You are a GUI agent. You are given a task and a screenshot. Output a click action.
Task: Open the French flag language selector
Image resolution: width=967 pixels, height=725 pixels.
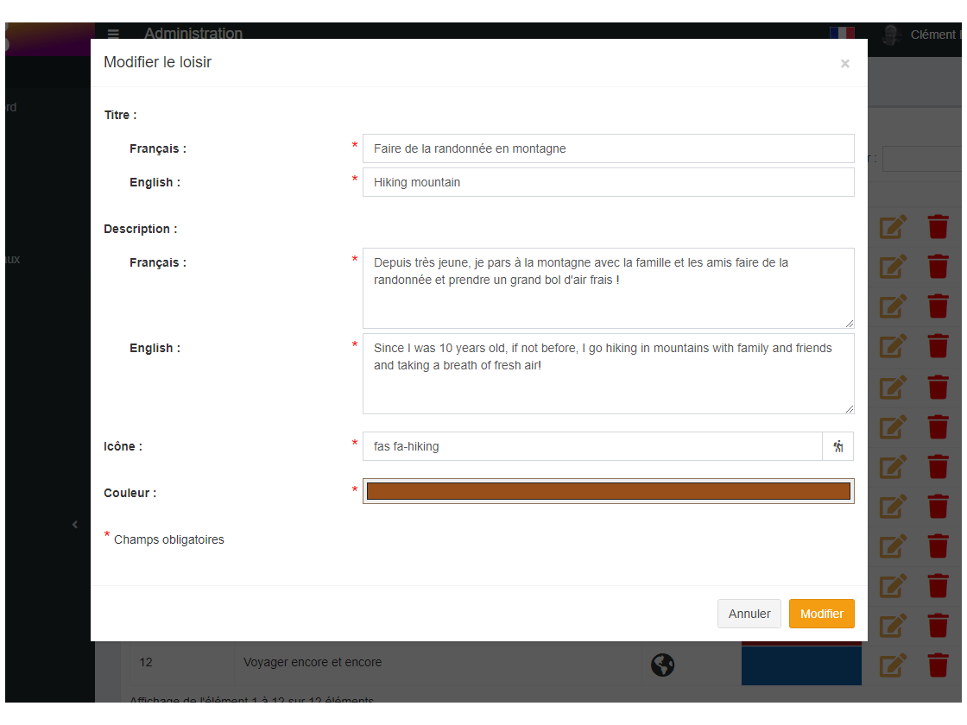click(x=841, y=33)
